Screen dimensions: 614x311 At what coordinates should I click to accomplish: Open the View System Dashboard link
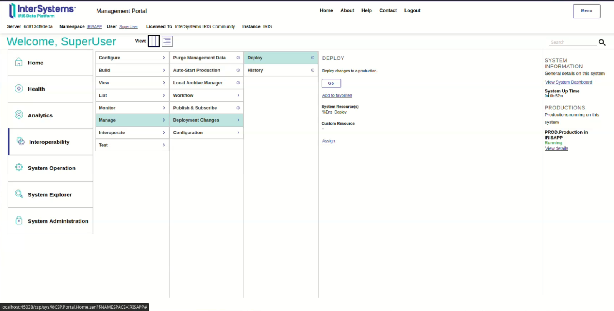coord(568,82)
